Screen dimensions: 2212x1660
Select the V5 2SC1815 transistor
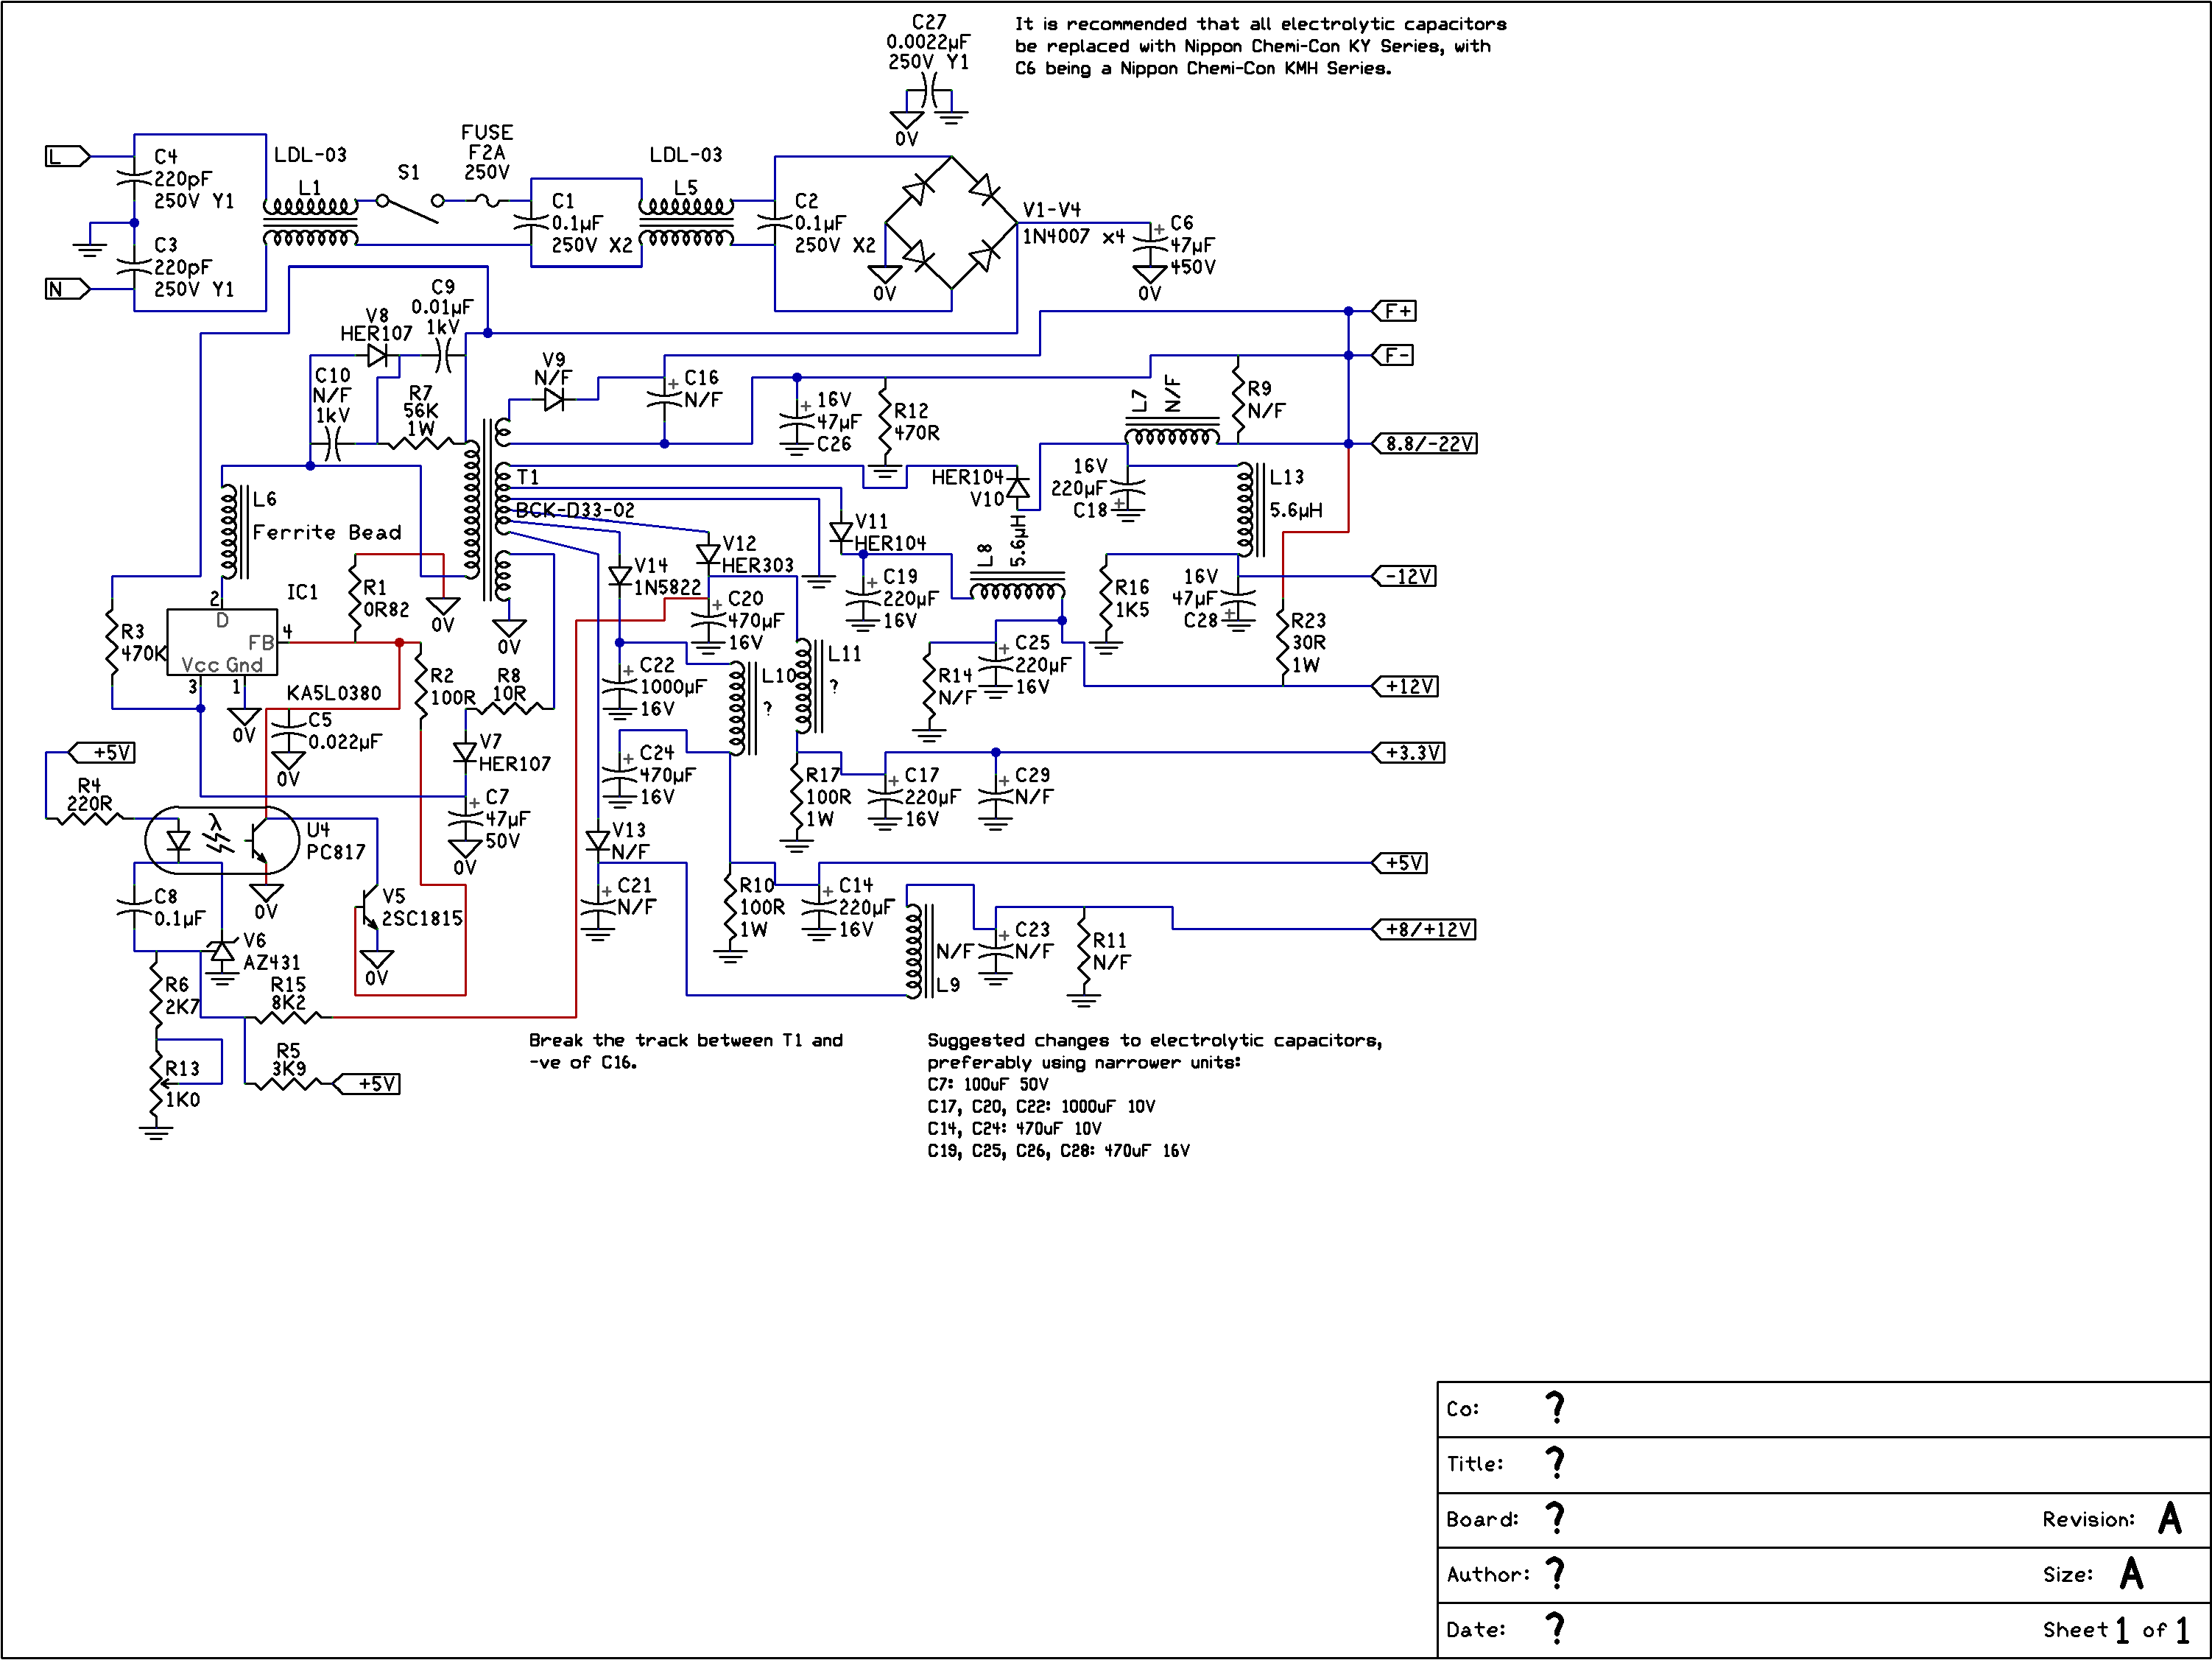(369, 907)
